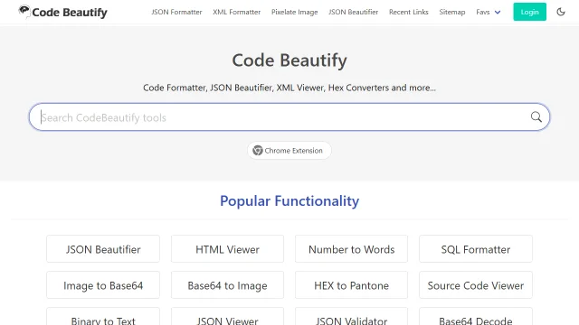Open Pixelate Image nav link
The width and height of the screenshot is (579, 325).
(295, 12)
